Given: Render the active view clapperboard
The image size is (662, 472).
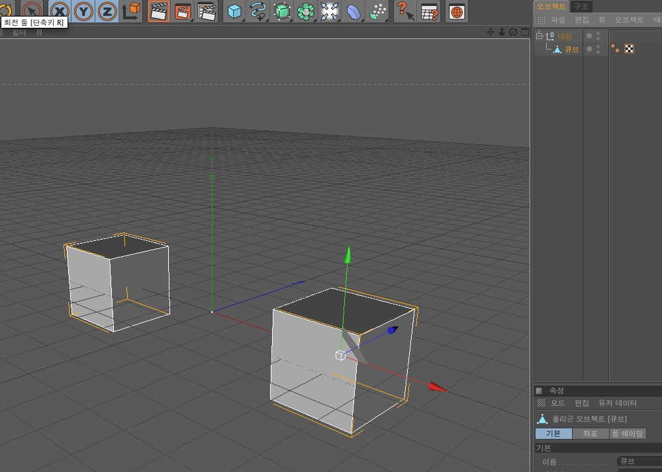Looking at the screenshot, I should click(x=159, y=11).
